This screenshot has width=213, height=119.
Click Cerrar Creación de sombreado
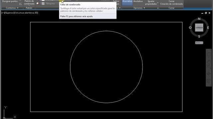[x=171, y=3]
